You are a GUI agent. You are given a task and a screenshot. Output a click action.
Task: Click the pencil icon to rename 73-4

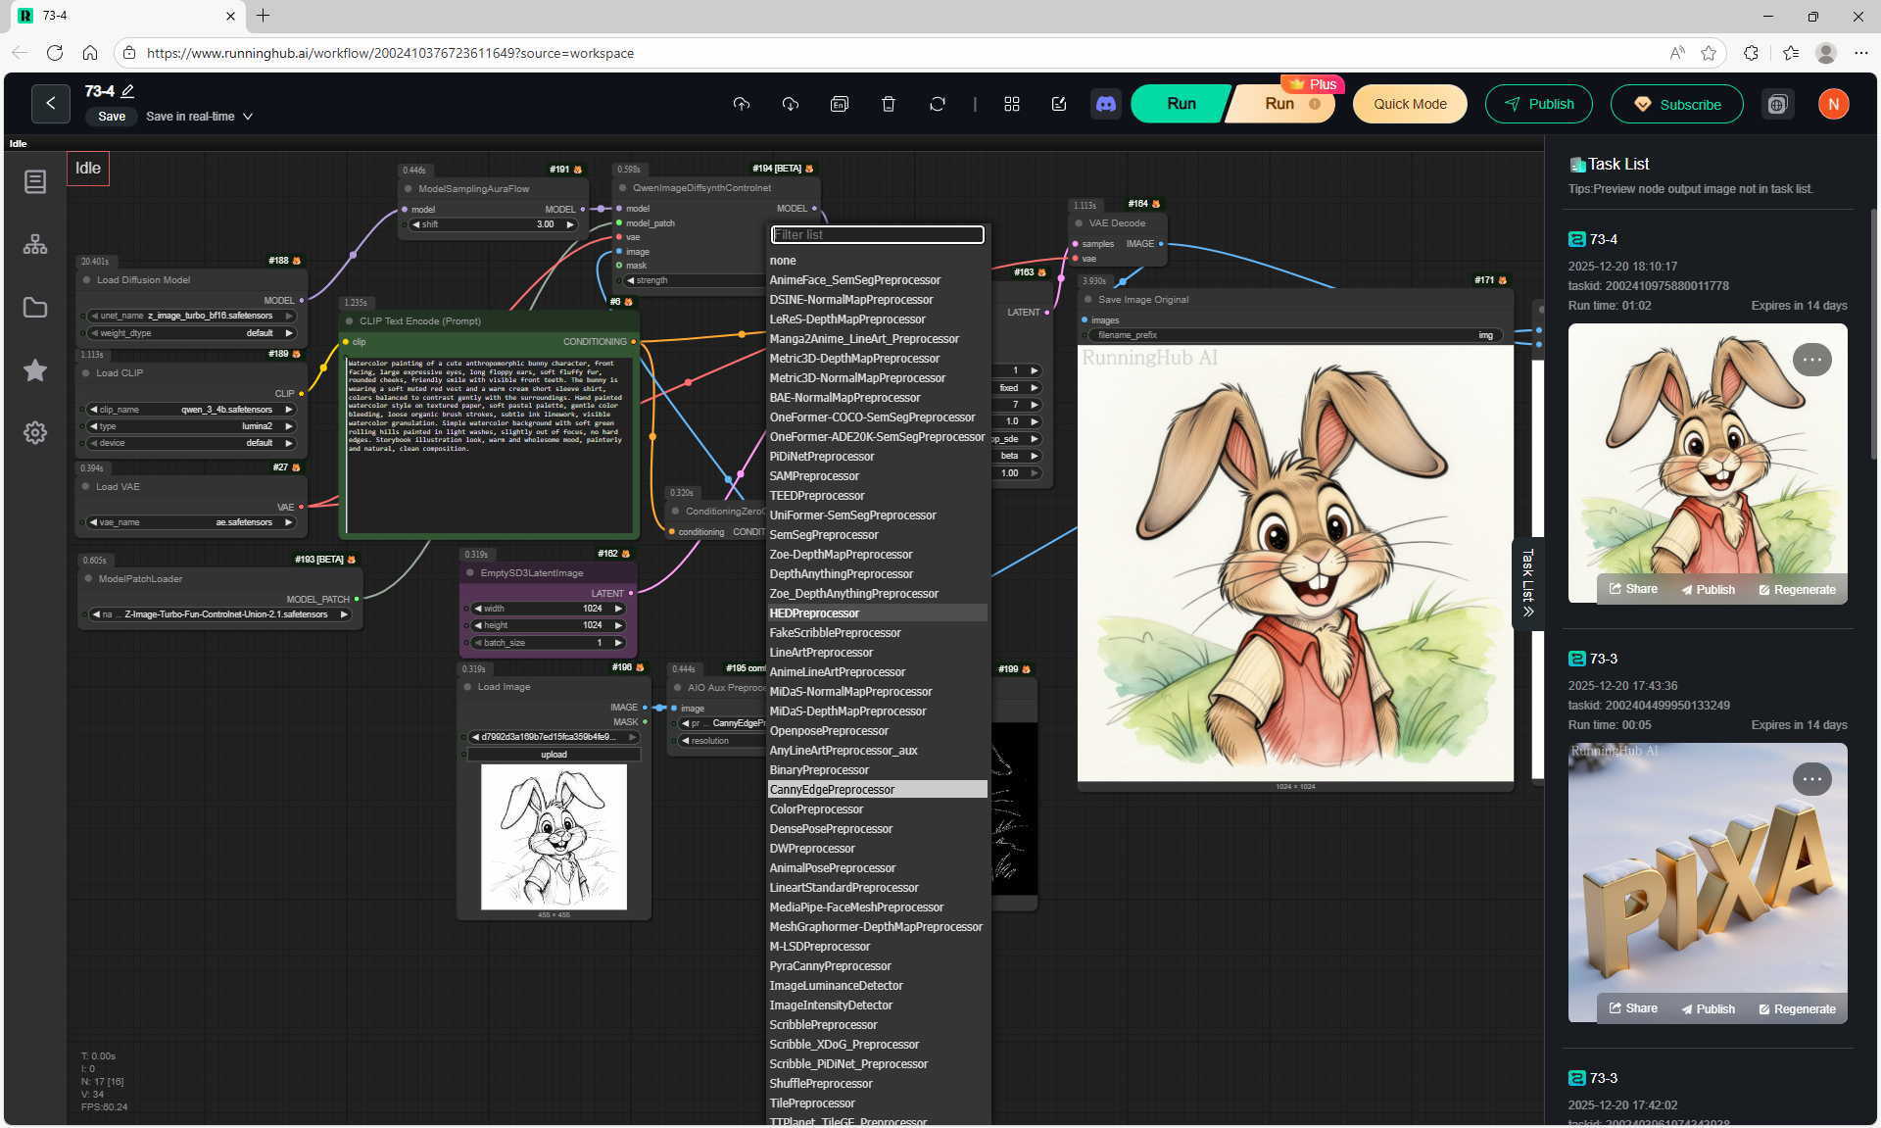pyautogui.click(x=128, y=91)
